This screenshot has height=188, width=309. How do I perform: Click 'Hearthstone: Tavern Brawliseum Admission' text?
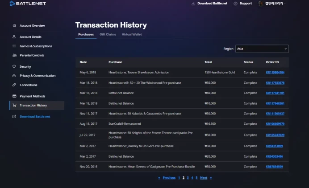click(x=139, y=72)
